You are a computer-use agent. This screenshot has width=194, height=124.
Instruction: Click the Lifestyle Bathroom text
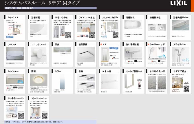pyautogui.click(x=175, y=90)
